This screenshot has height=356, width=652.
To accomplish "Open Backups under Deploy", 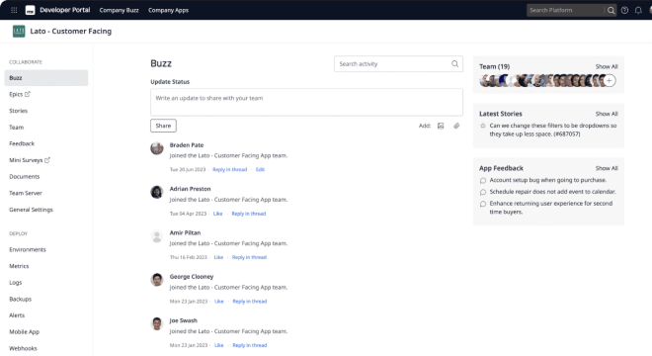I will click(x=20, y=299).
